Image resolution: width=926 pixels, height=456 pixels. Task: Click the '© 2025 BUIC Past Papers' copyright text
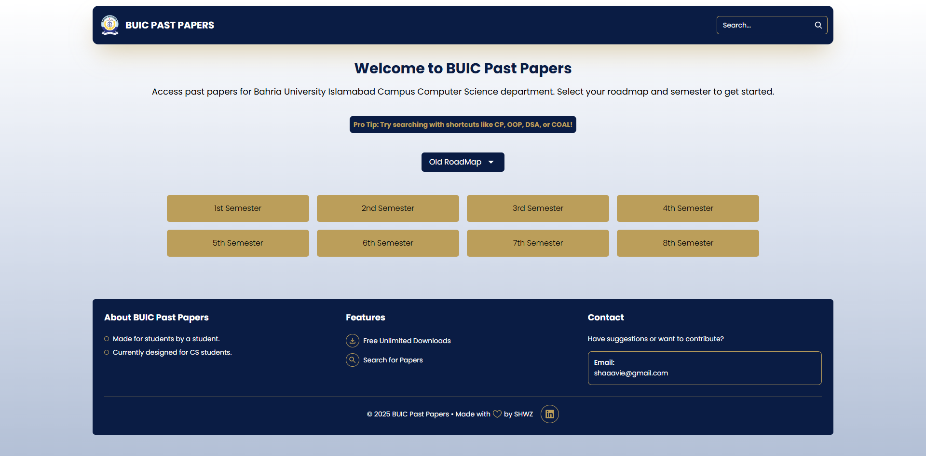click(408, 414)
